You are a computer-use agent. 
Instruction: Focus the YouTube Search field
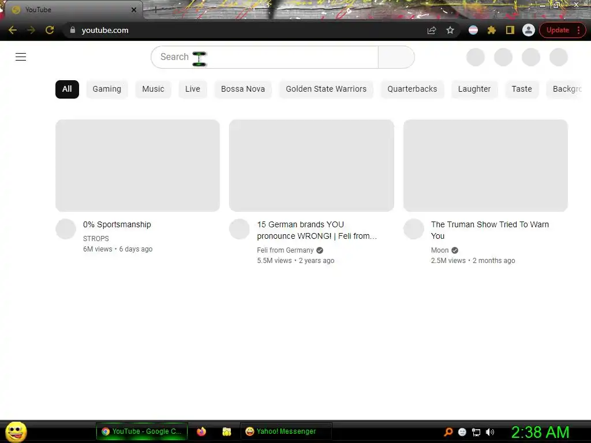264,57
